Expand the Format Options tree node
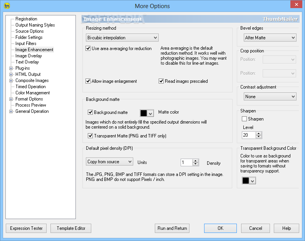 point(11,99)
